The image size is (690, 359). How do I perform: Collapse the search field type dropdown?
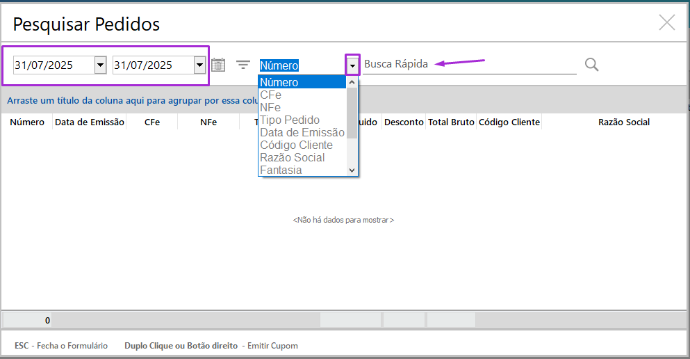353,65
